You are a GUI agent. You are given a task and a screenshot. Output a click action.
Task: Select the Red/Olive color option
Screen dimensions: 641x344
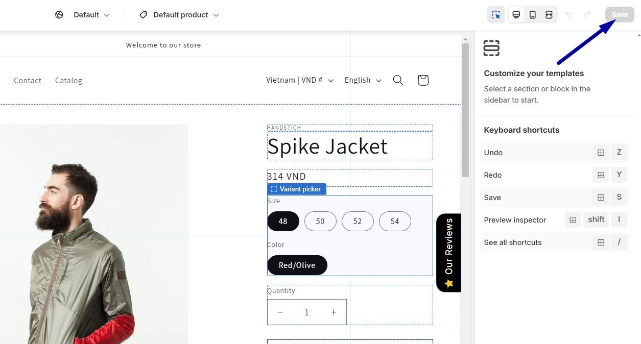(x=297, y=265)
